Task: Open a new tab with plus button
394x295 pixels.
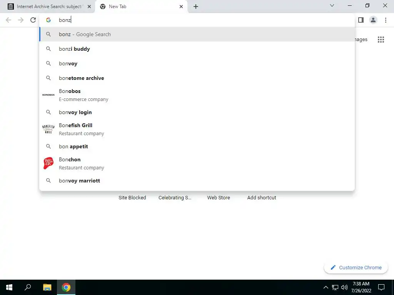Action: pyautogui.click(x=196, y=7)
